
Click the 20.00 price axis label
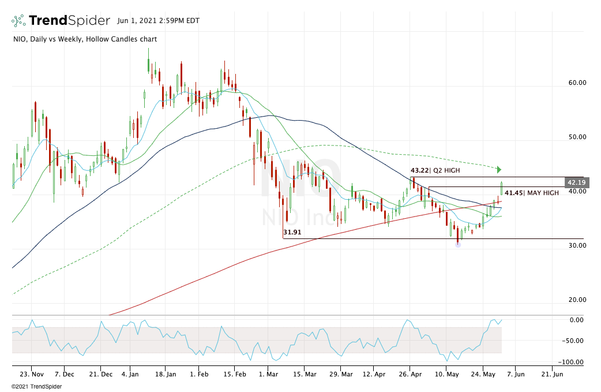point(577,300)
